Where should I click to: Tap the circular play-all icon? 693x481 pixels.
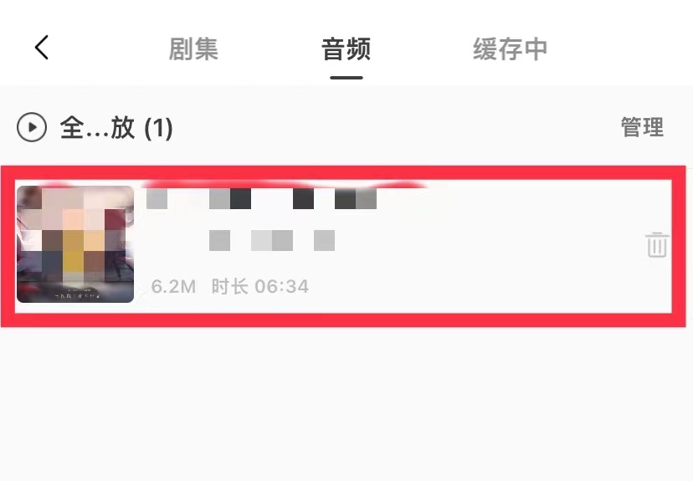point(31,127)
